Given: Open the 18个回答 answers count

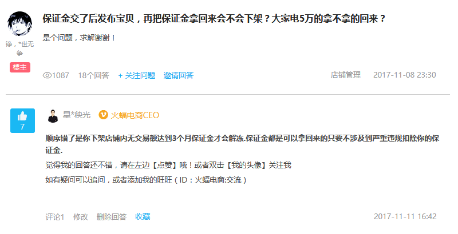Looking at the screenshot, I should tap(93, 75).
